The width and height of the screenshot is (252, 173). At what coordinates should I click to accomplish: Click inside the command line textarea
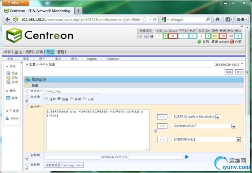pyautogui.click(x=98, y=130)
